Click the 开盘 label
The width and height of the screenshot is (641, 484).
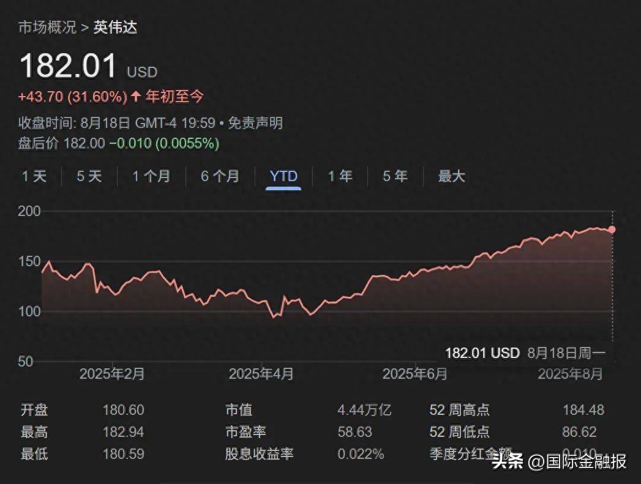[34, 410]
